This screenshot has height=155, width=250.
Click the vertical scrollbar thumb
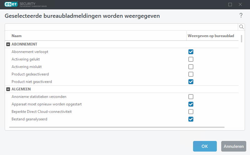[242, 39]
